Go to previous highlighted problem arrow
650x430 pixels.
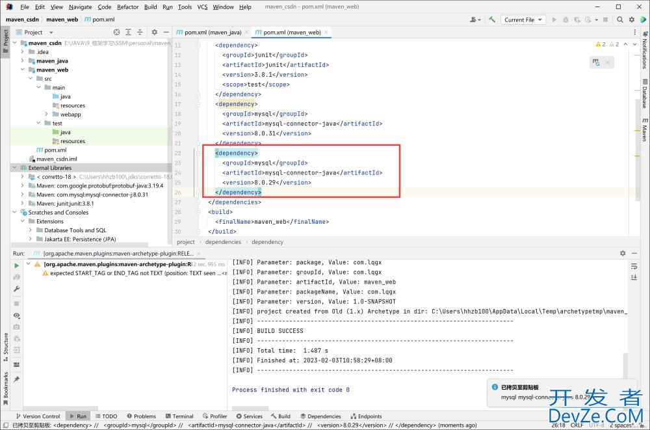625,44
